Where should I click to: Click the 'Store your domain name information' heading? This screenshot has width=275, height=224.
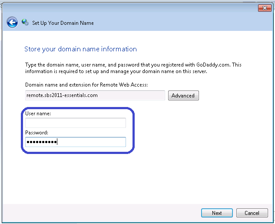(80, 49)
